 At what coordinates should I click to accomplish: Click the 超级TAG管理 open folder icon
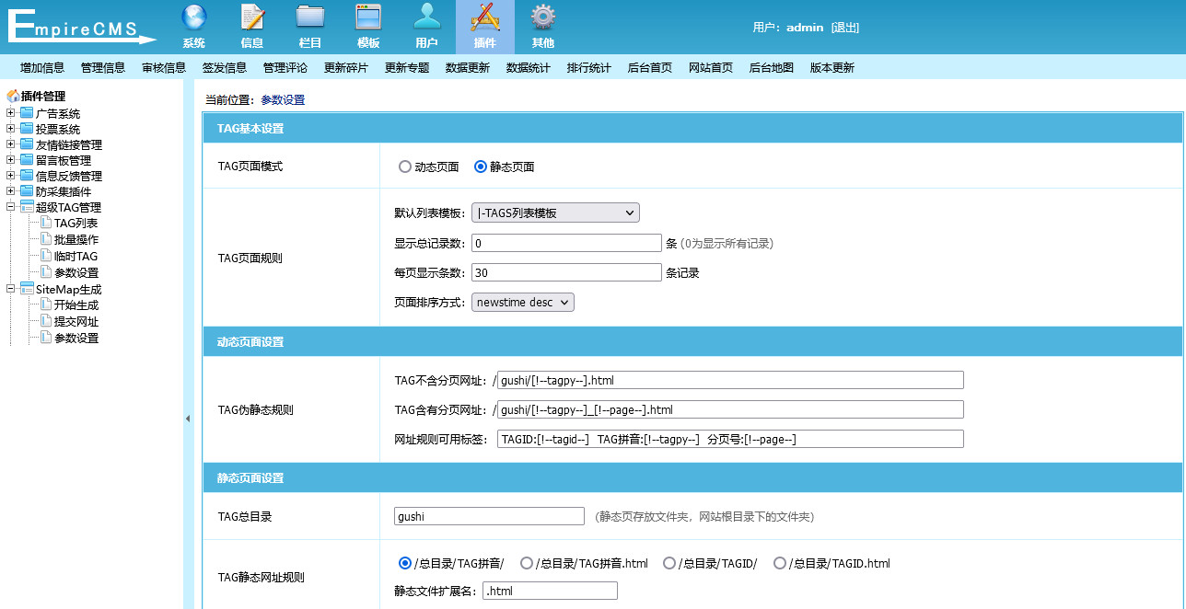point(27,207)
